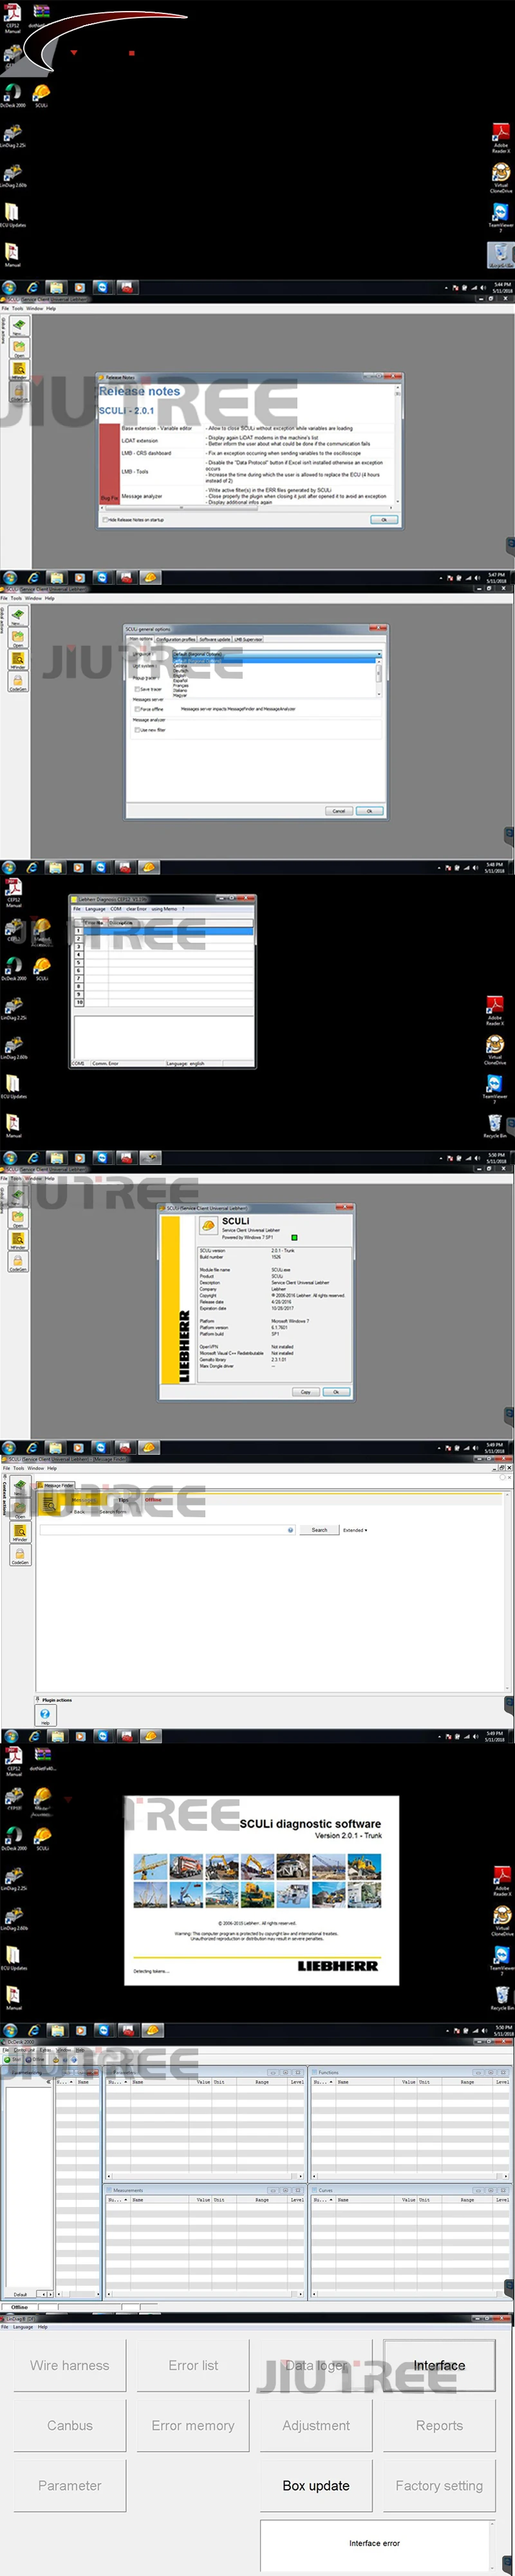This screenshot has width=515, height=2576.
Task: Open Adobe Reader X beside Liebherr Diagnosis window
Action: click(495, 1010)
